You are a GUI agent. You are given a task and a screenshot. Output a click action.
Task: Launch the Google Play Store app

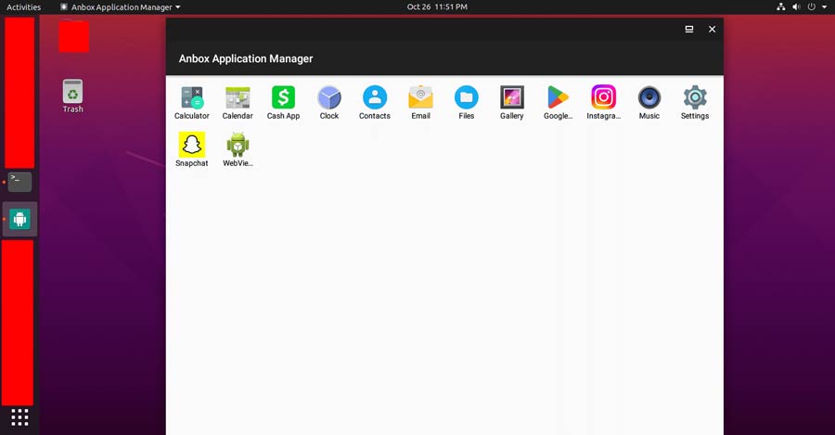click(559, 102)
